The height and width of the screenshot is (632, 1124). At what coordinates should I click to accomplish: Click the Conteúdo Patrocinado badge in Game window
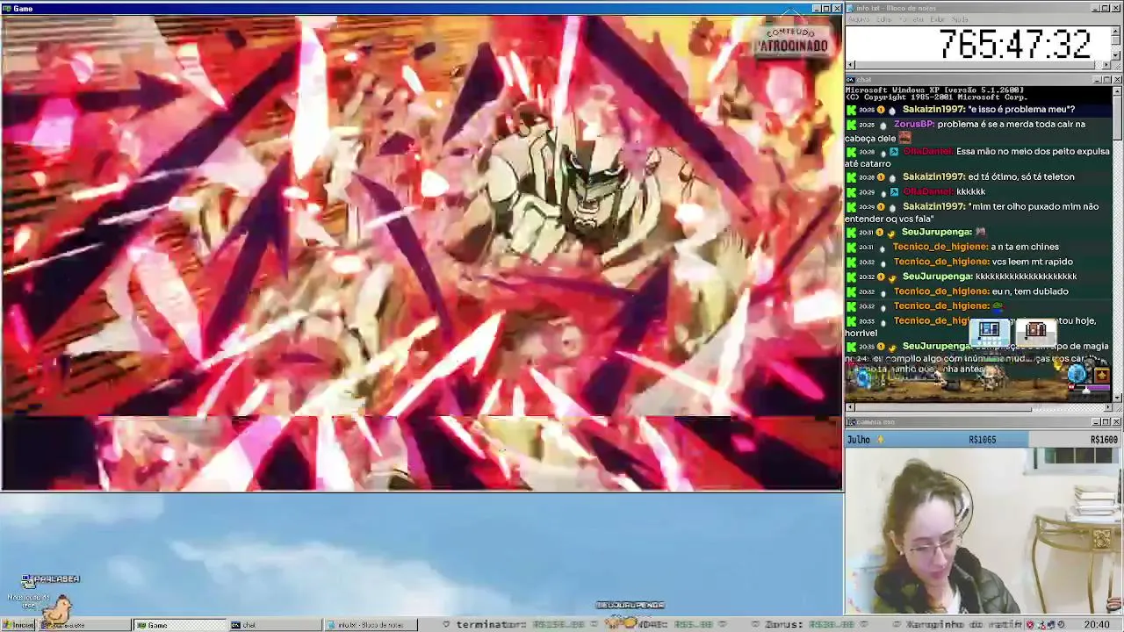click(792, 40)
